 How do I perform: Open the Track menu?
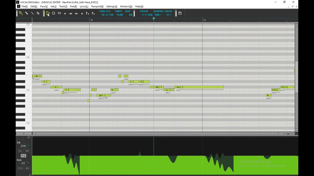(63, 7)
